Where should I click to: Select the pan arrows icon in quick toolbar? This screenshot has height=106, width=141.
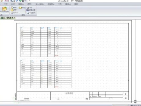click(17, 1)
